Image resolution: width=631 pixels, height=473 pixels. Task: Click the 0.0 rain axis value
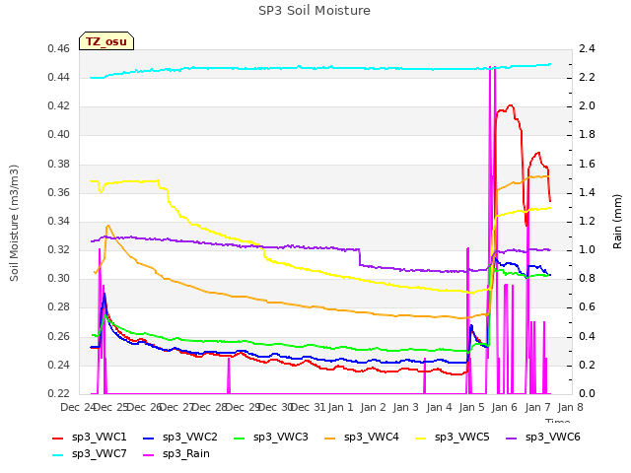point(587,394)
